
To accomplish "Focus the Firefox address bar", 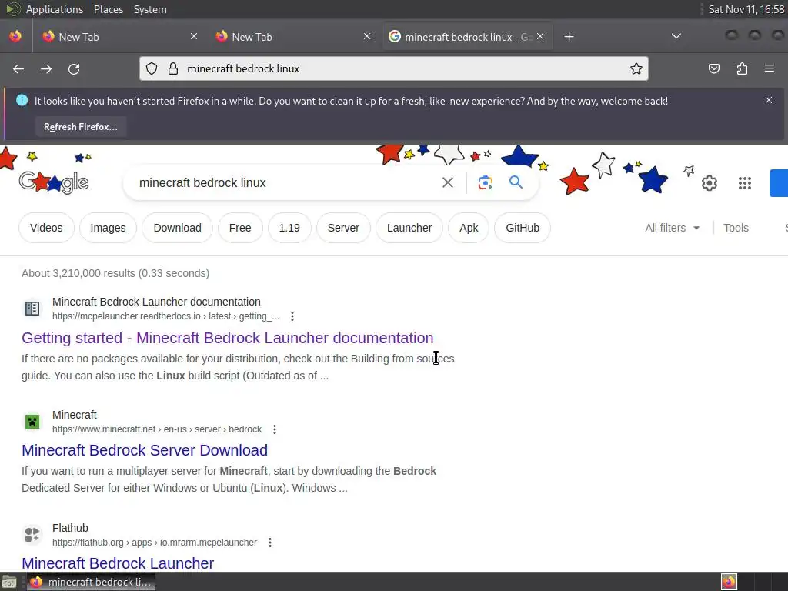I will pyautogui.click(x=393, y=68).
